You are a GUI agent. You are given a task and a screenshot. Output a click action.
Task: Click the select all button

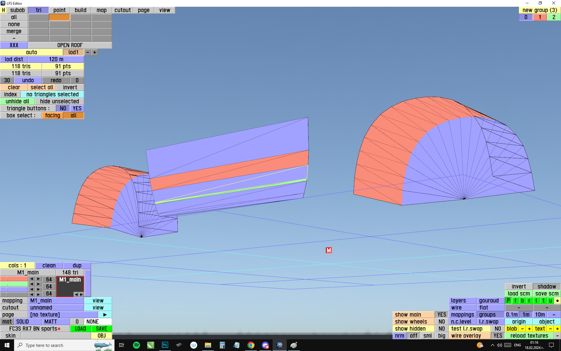click(42, 87)
